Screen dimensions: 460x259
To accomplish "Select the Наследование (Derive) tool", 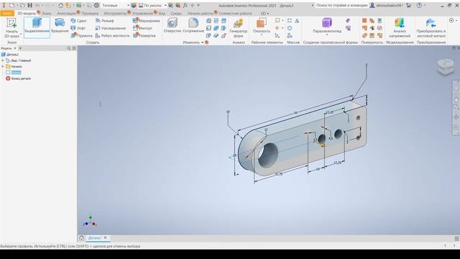I will (x=110, y=28).
